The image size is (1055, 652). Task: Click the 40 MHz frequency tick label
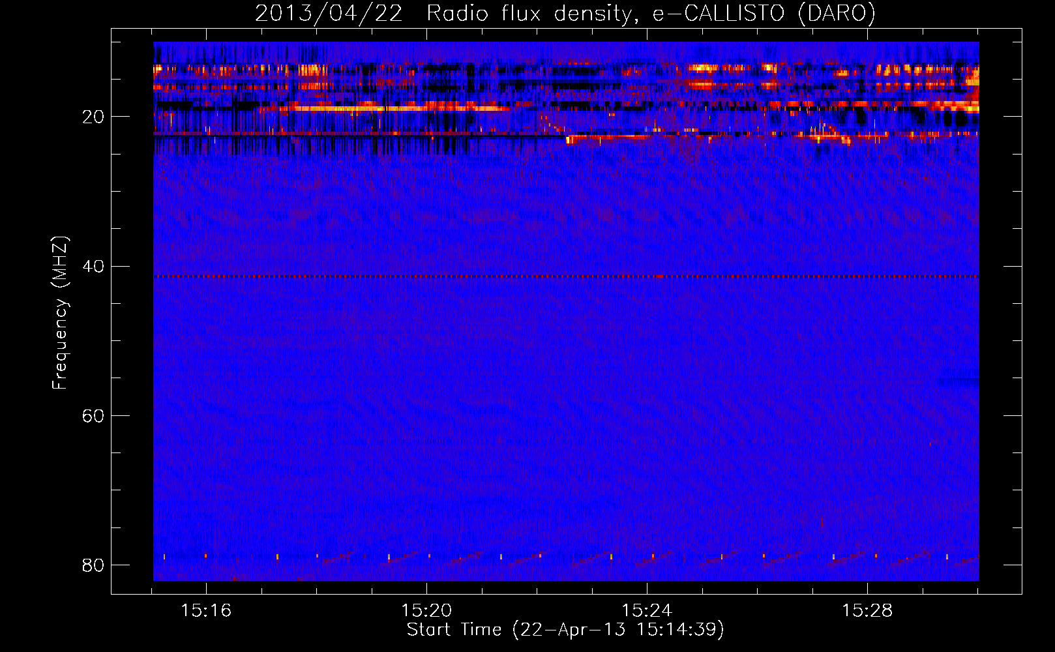point(93,266)
